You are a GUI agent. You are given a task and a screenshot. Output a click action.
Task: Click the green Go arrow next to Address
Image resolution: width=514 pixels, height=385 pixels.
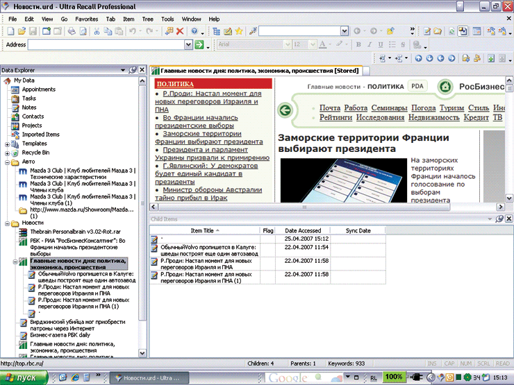coord(199,44)
